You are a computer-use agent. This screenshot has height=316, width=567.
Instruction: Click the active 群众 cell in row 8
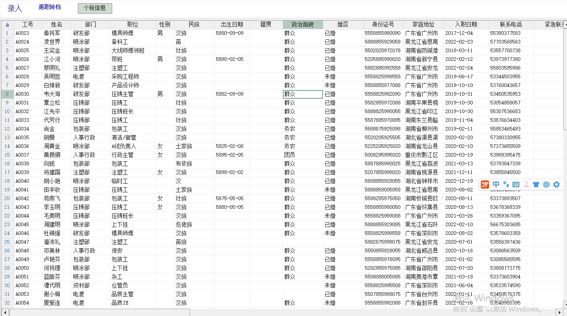click(x=303, y=94)
